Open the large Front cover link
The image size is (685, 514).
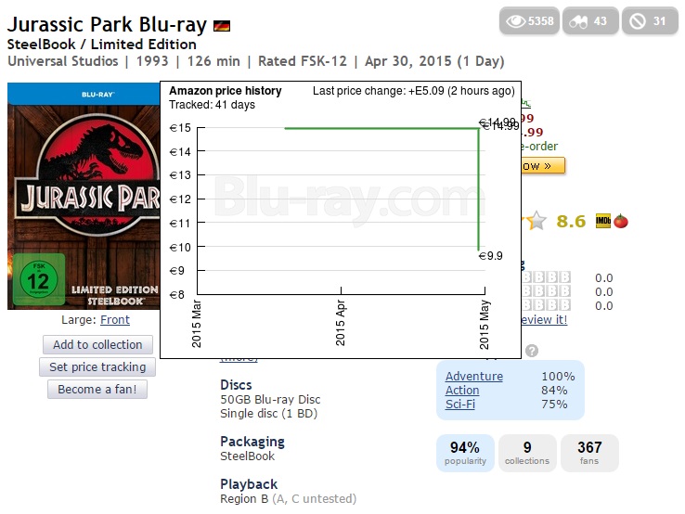point(115,320)
